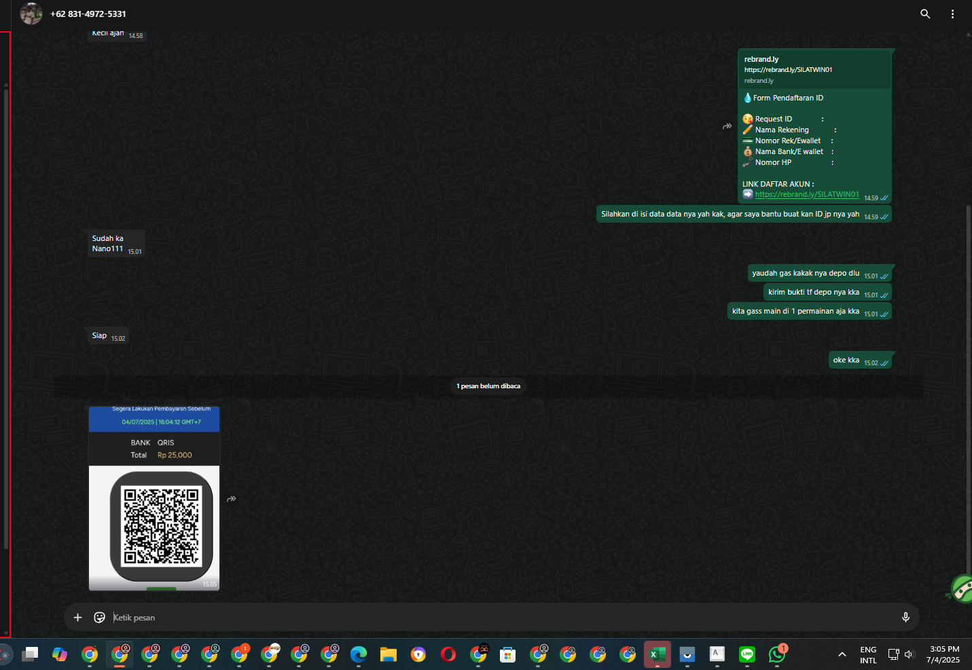Open Microsoft Store from the taskbar

[508, 654]
